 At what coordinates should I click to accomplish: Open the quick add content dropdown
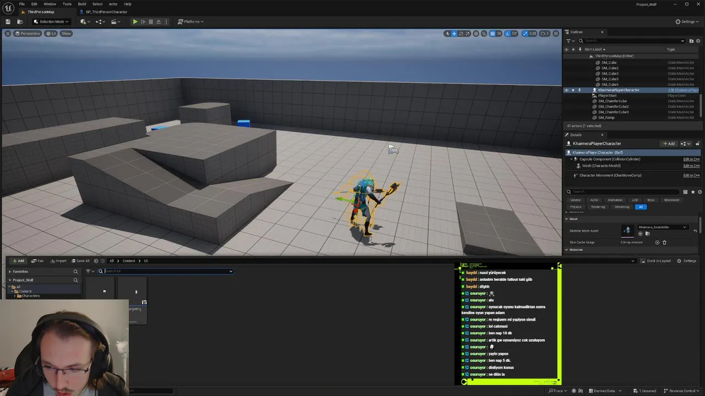tap(85, 21)
